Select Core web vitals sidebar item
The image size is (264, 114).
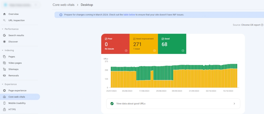pos(20,97)
